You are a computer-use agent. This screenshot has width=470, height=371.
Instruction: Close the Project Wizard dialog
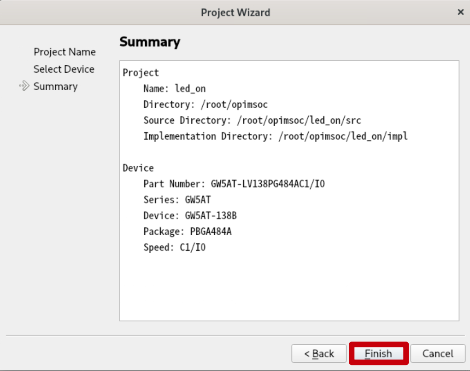tap(461, 12)
